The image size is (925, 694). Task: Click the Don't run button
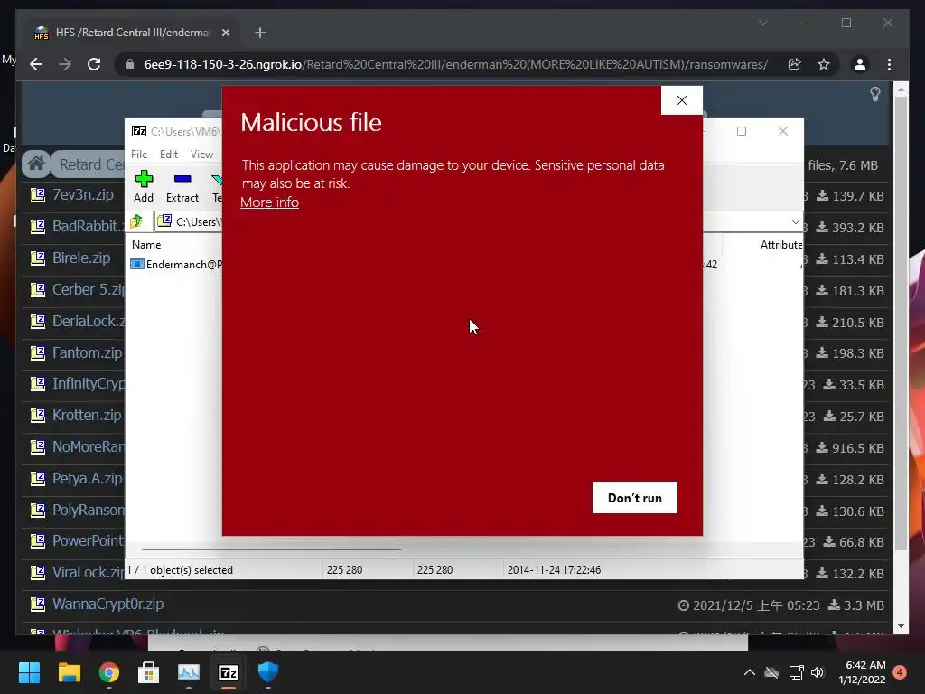[x=635, y=498]
